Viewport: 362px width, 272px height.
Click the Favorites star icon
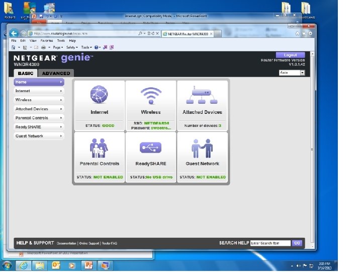(304, 34)
